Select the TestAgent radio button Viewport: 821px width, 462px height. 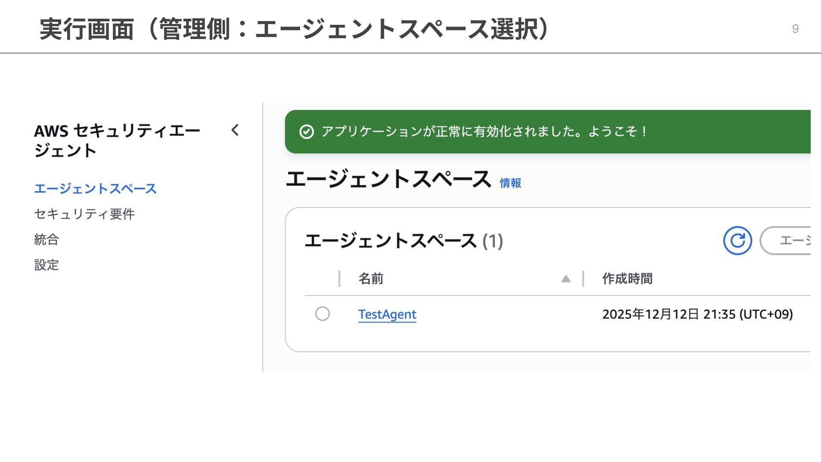pos(322,314)
